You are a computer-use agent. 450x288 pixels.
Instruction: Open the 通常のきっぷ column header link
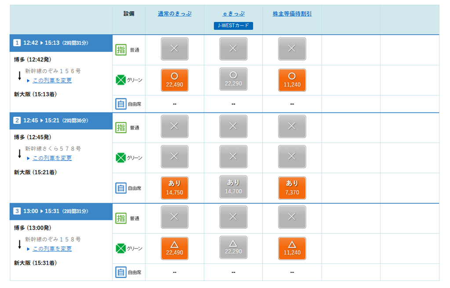(x=174, y=14)
